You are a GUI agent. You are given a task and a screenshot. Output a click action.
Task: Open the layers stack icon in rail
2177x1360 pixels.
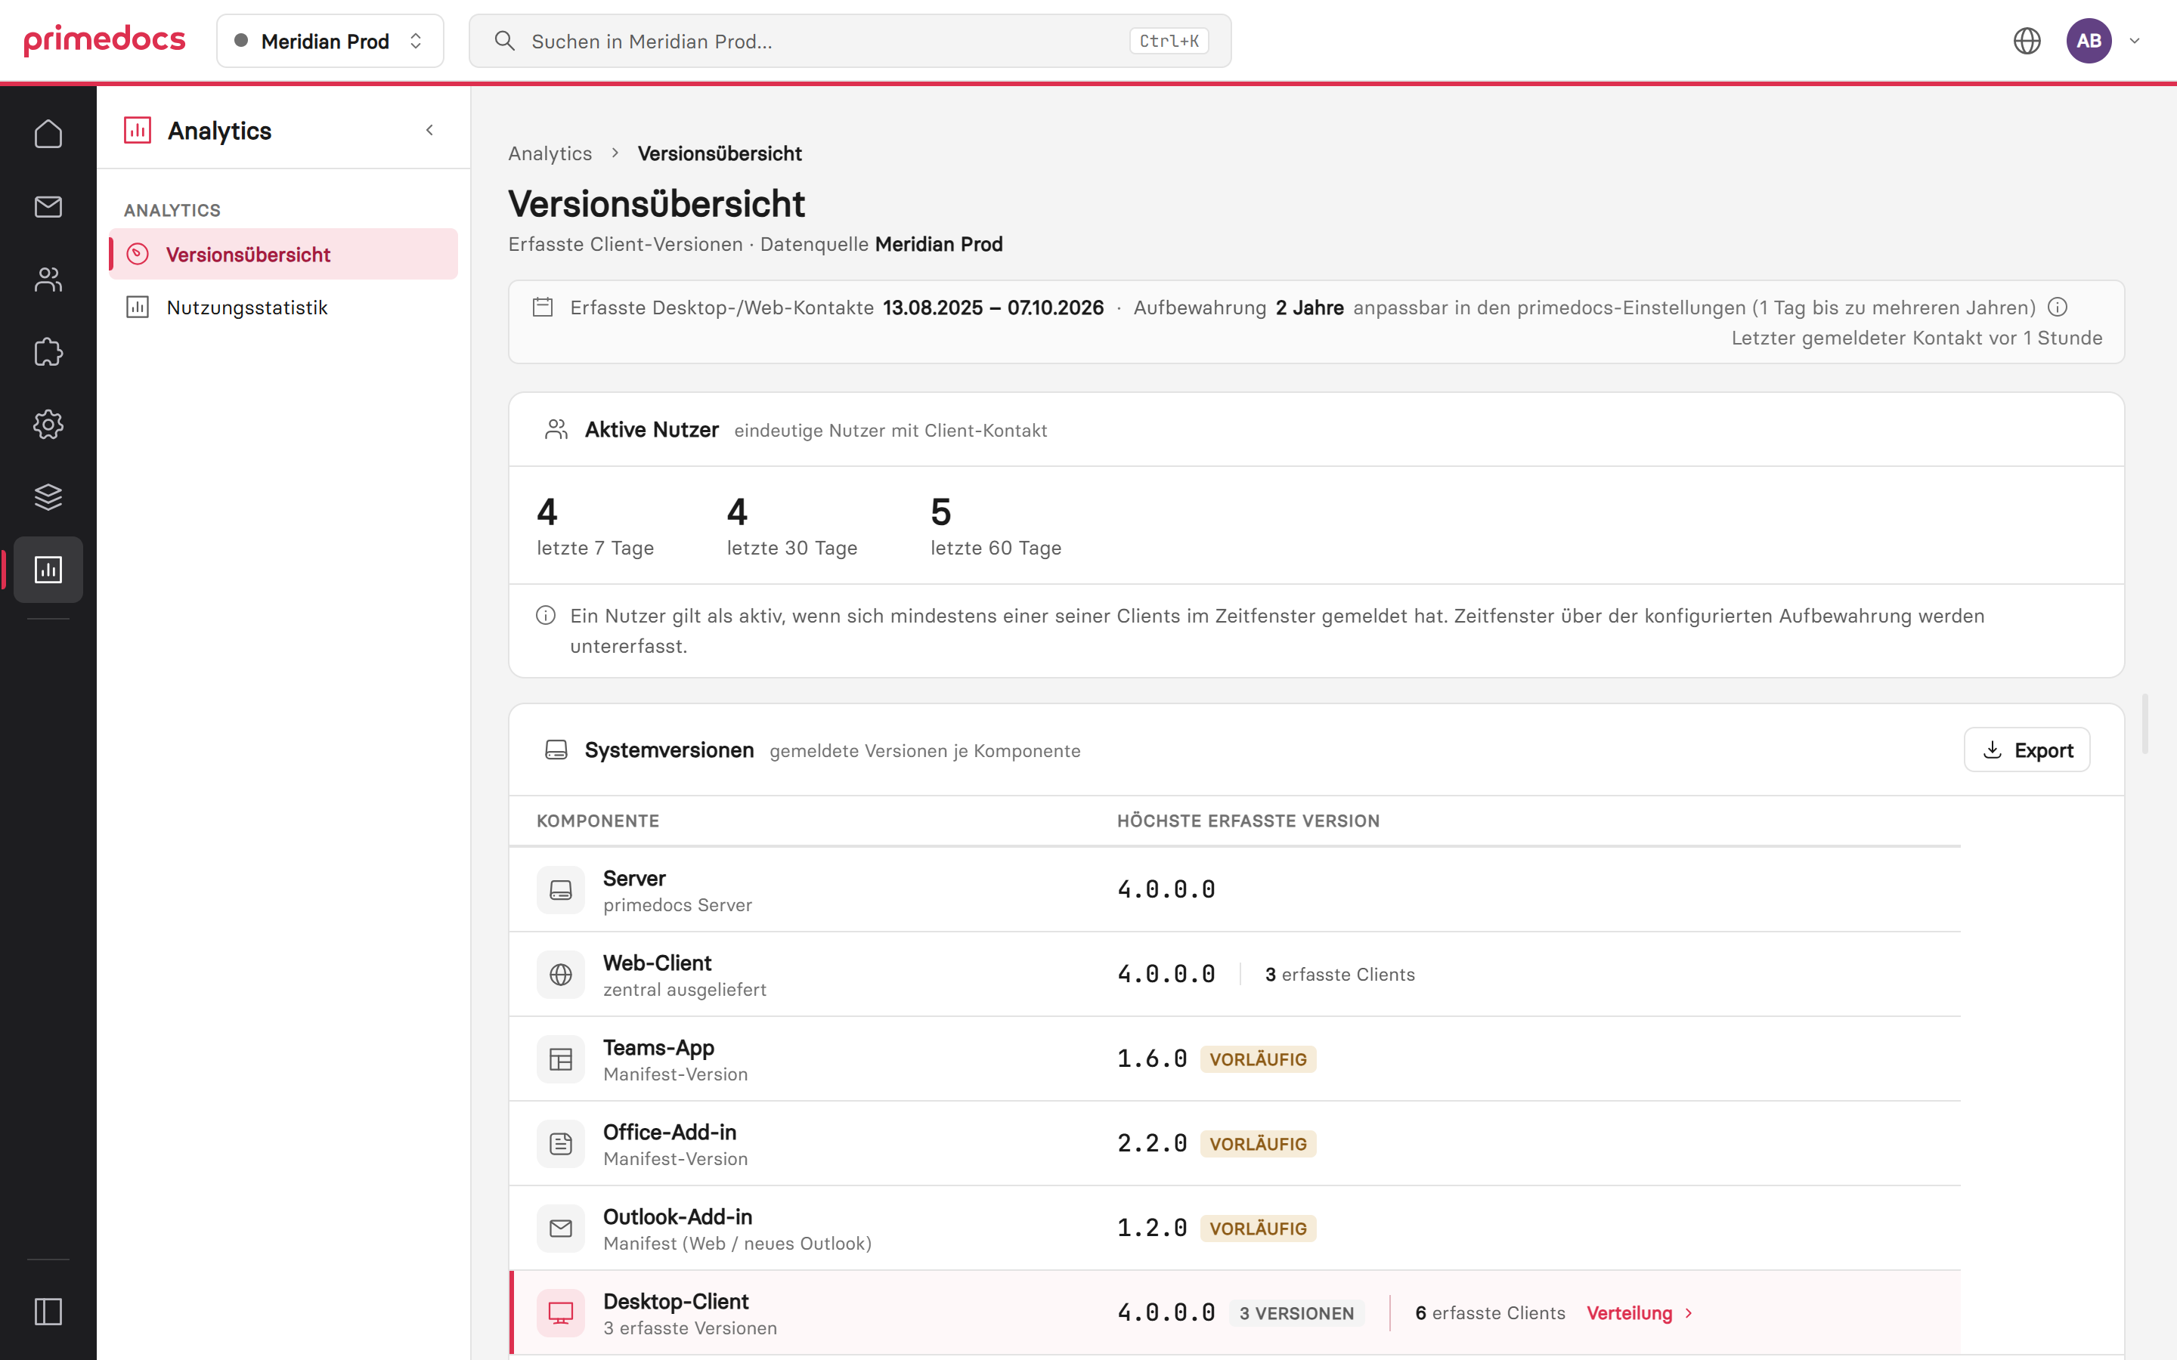pyautogui.click(x=48, y=497)
